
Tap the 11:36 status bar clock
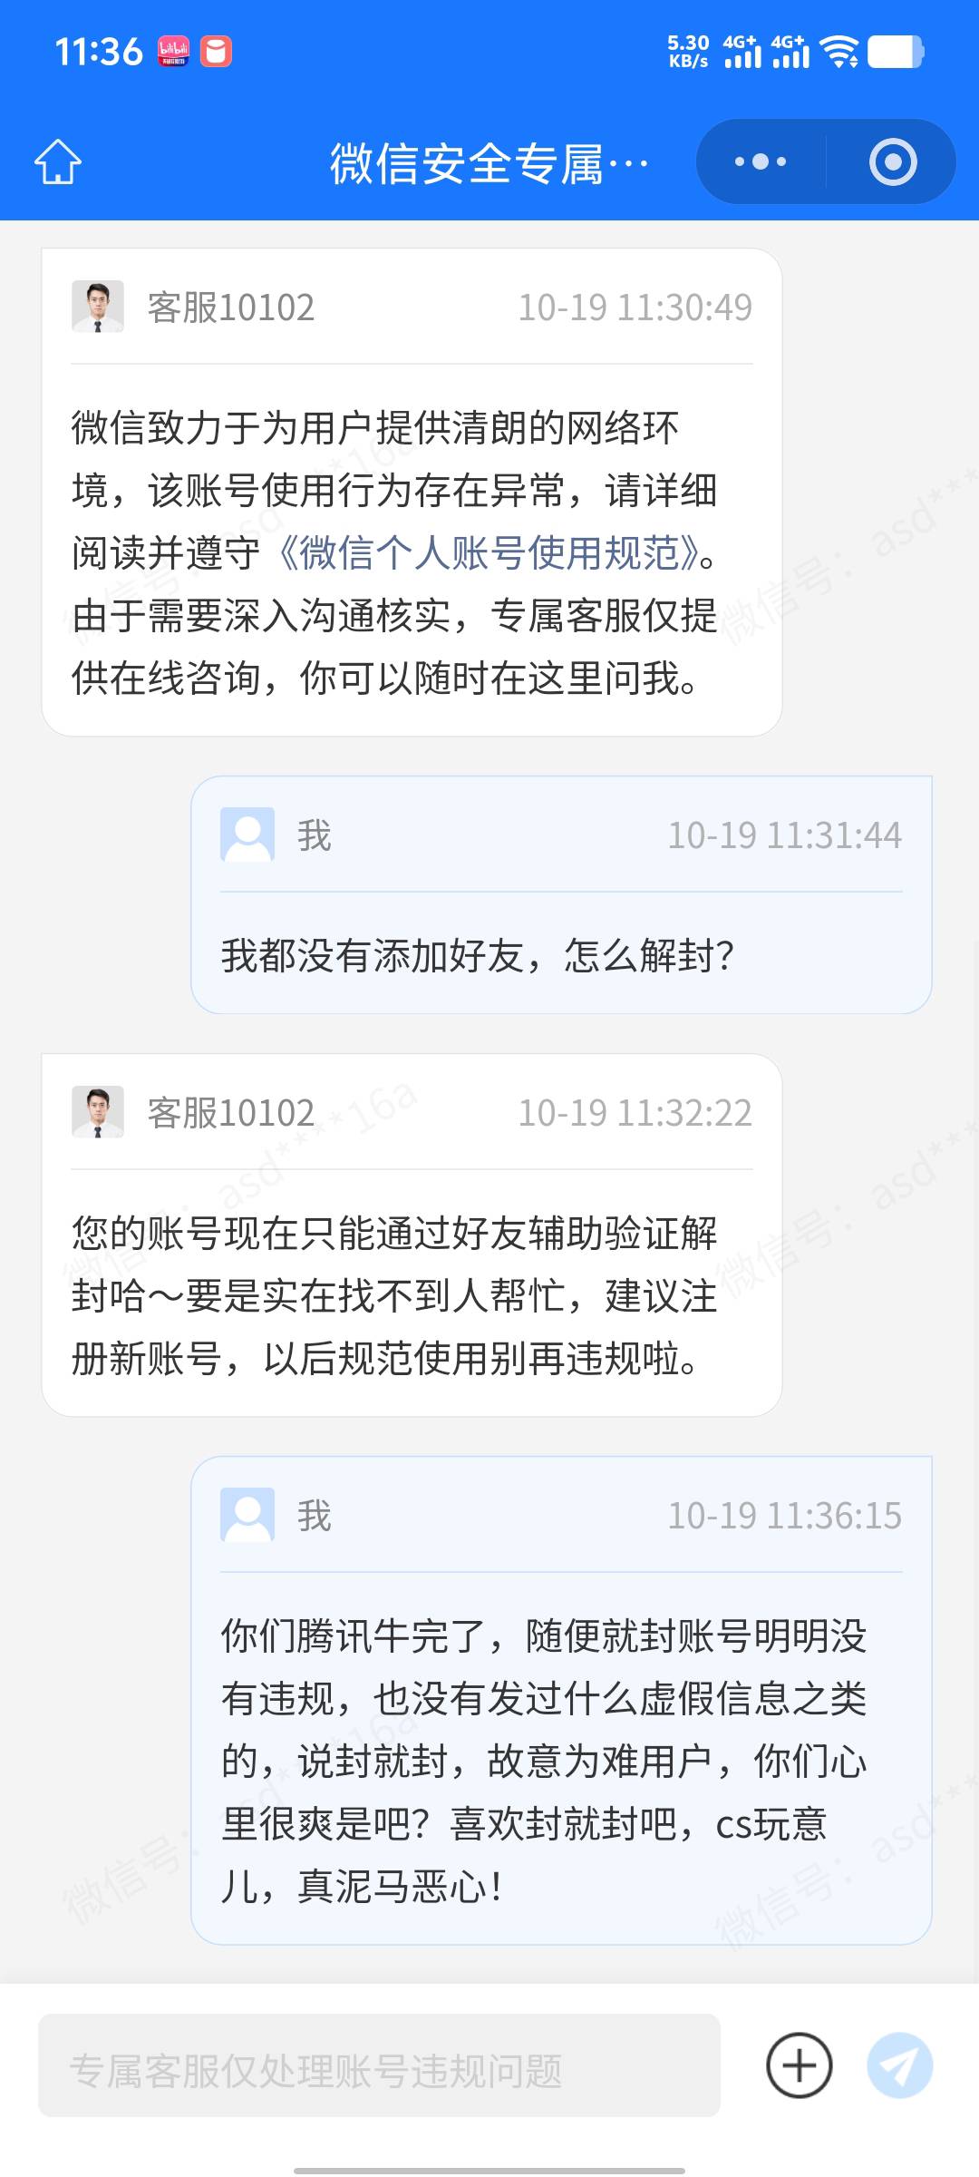(x=99, y=52)
